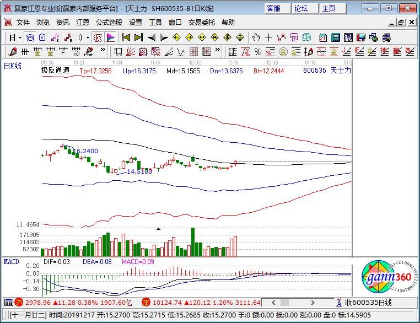Step back with black left arrow
This screenshot has height=323, width=420.
[x=152, y=37]
